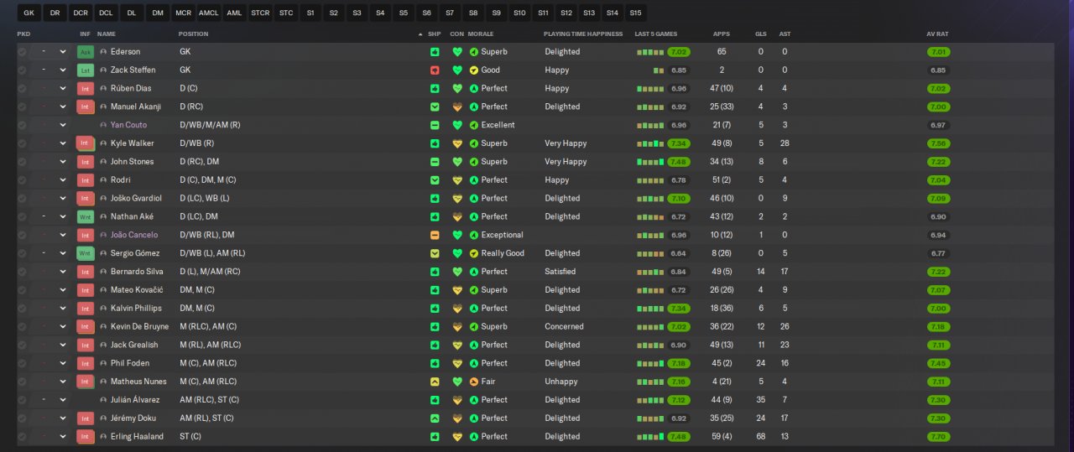Tick the picked checkbox for Ederson
Image resolution: width=1074 pixels, height=452 pixels.
[22, 52]
